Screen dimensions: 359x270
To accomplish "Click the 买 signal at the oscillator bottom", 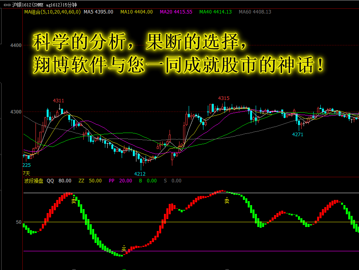I will click(x=124, y=248).
